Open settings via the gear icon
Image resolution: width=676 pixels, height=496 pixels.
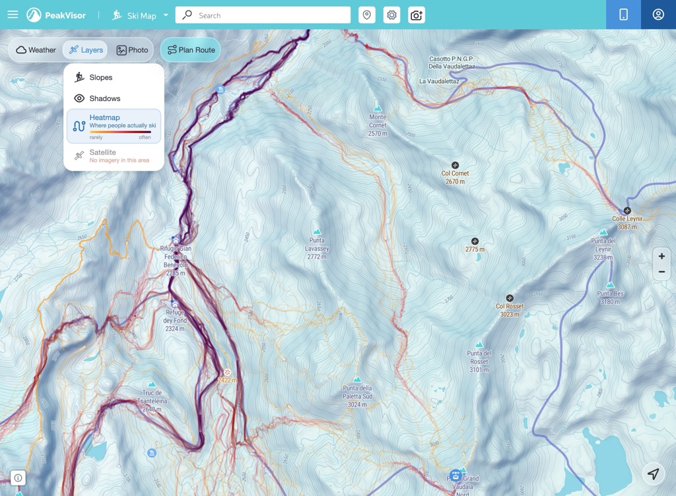pyautogui.click(x=391, y=15)
